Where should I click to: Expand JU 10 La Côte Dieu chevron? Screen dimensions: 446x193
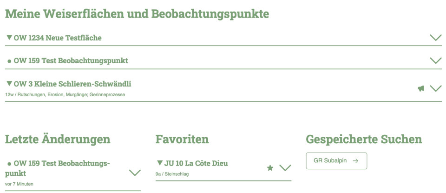(x=285, y=168)
